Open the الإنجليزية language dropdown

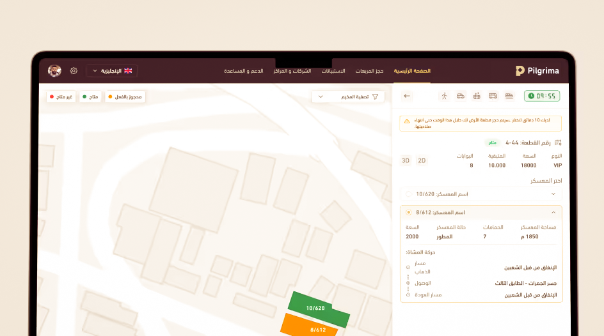point(112,71)
